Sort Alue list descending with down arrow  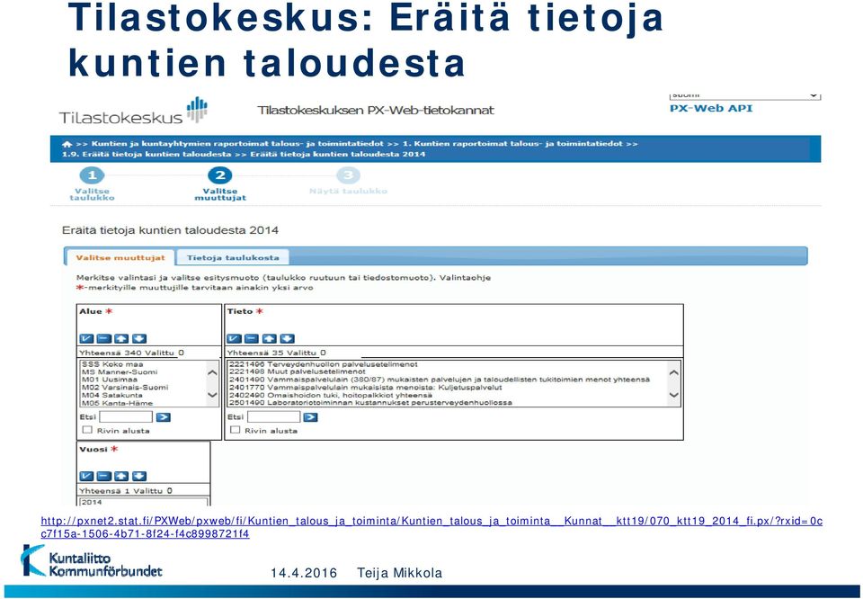tap(139, 338)
